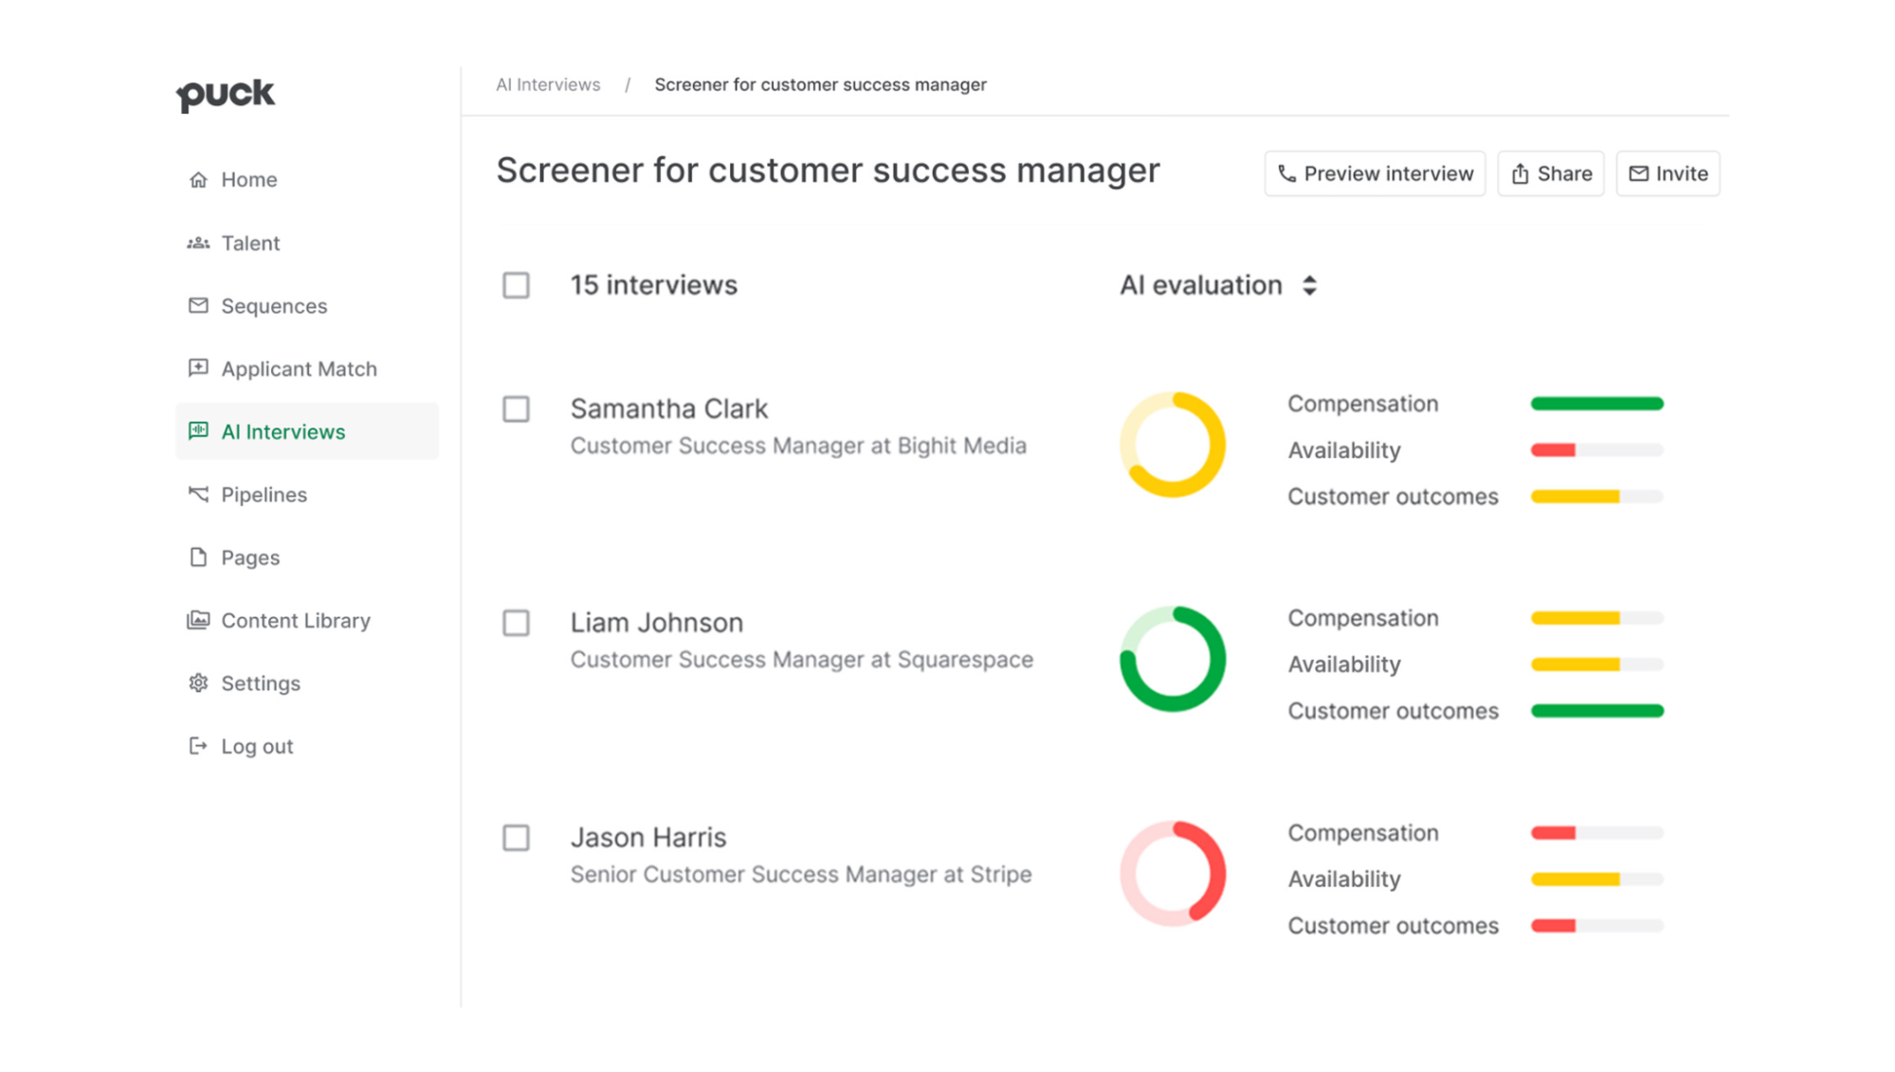The width and height of the screenshot is (1895, 1072).
Task: Open Talent via its people icon
Action: coord(197,243)
